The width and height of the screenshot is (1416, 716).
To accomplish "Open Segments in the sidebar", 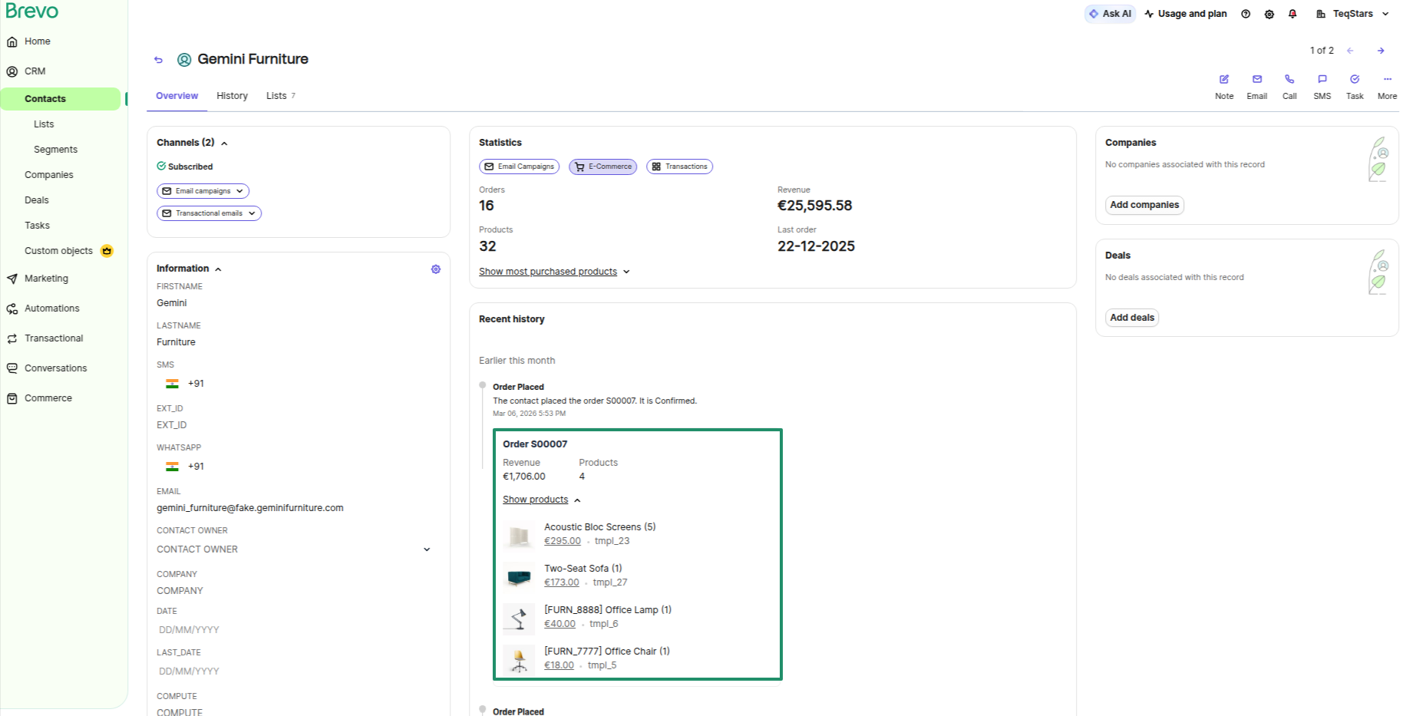I will click(x=55, y=150).
